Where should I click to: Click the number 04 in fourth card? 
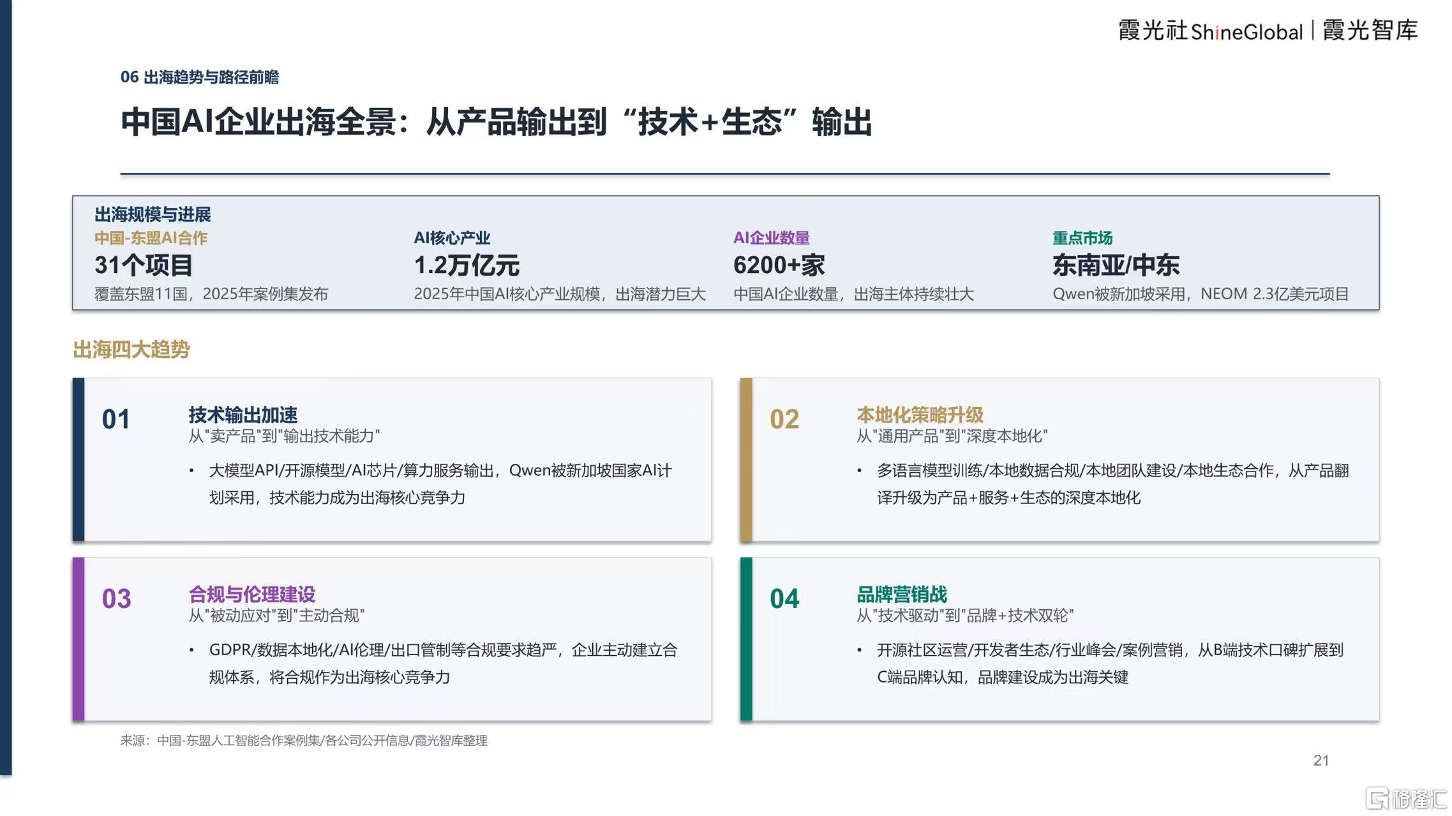784,598
